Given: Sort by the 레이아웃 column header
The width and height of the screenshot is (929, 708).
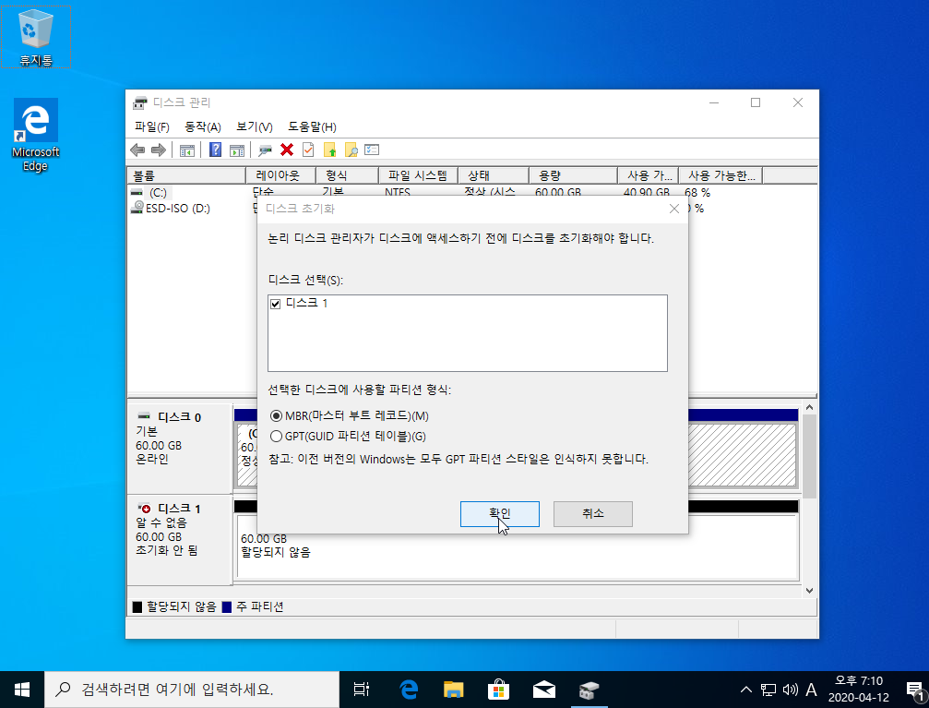Looking at the screenshot, I should (x=280, y=175).
